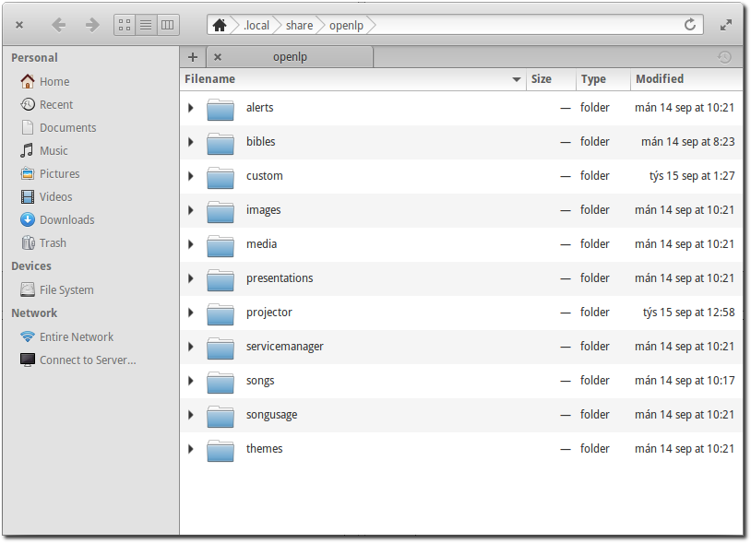Image resolution: width=751 pixels, height=543 pixels.
Task: Expand the songs folder
Action: [191, 381]
